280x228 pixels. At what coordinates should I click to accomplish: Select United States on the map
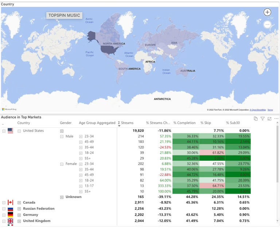point(109,50)
